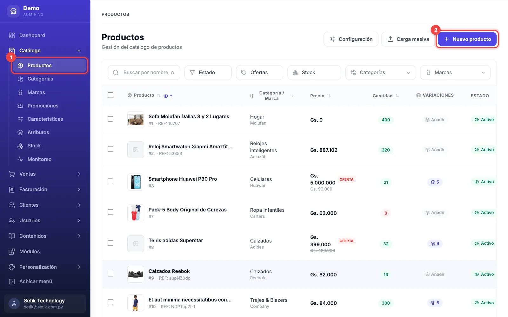This screenshot has width=508, height=317.
Task: Open Módulos from the sidebar icon
Action: [x=12, y=252]
